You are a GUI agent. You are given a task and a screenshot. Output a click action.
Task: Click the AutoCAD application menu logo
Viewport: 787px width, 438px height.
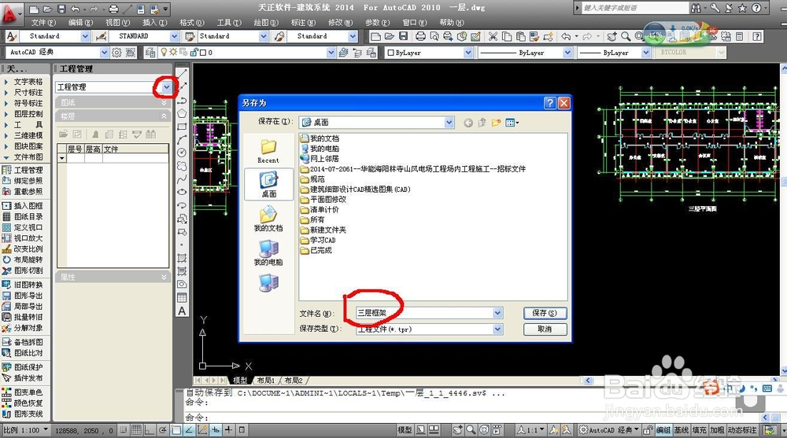click(x=10, y=13)
